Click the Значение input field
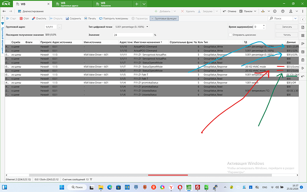The height and width of the screenshot is (192, 307). pyautogui.click(x=133, y=35)
